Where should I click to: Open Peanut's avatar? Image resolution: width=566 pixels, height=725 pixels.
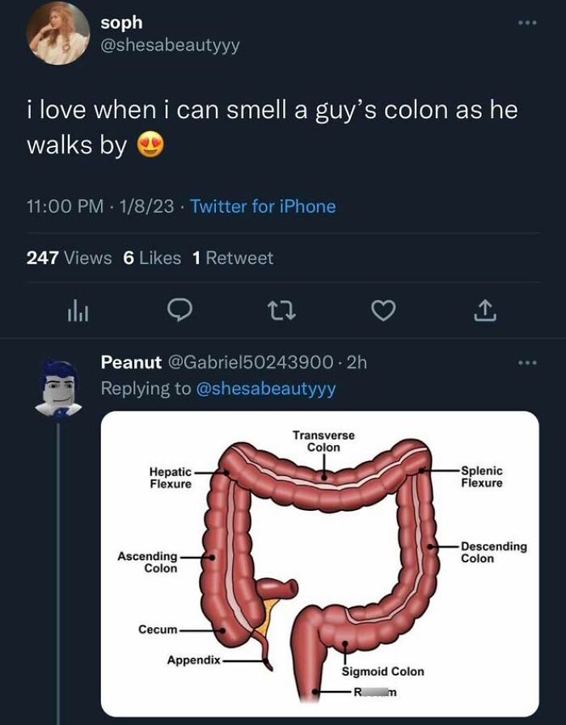[58, 386]
